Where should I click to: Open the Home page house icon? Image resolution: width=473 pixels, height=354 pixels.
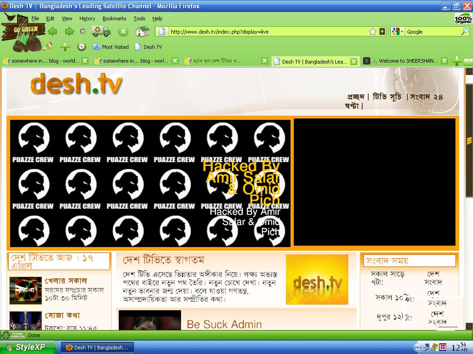pos(142,31)
